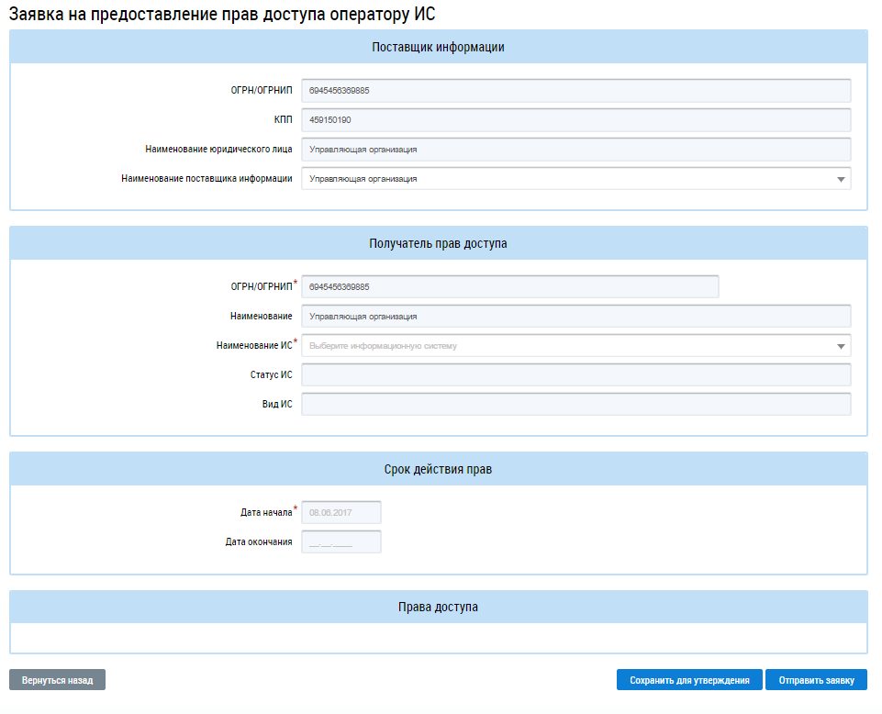882x714 pixels.
Task: Submit with the Отправить заявку button
Action: 816,680
